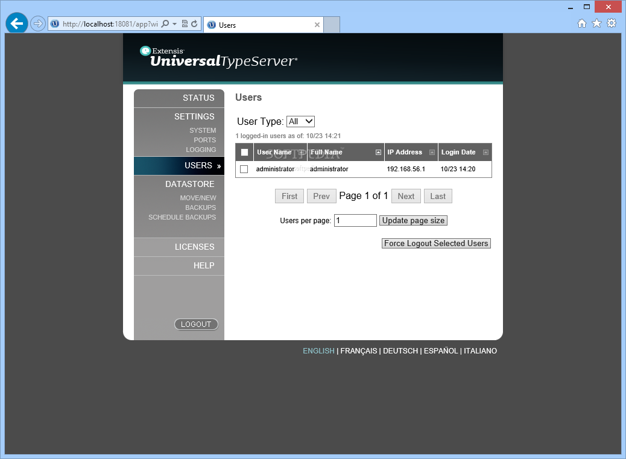Screen dimensions: 626x459
Task: Click the Extensis Universal Type Server logo
Action: pos(218,57)
